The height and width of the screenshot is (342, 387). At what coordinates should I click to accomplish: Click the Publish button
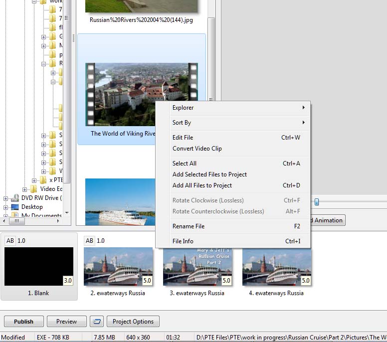24,322
